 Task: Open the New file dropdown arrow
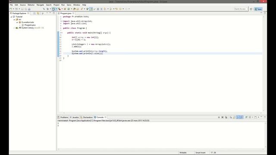pyautogui.click(x=13, y=9)
